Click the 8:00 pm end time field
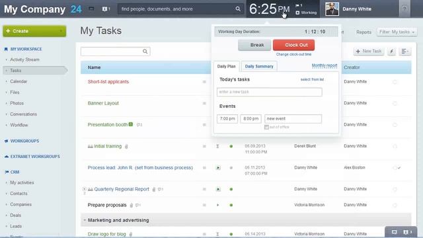Screen dimensions: 423x238 pyautogui.click(x=250, y=119)
